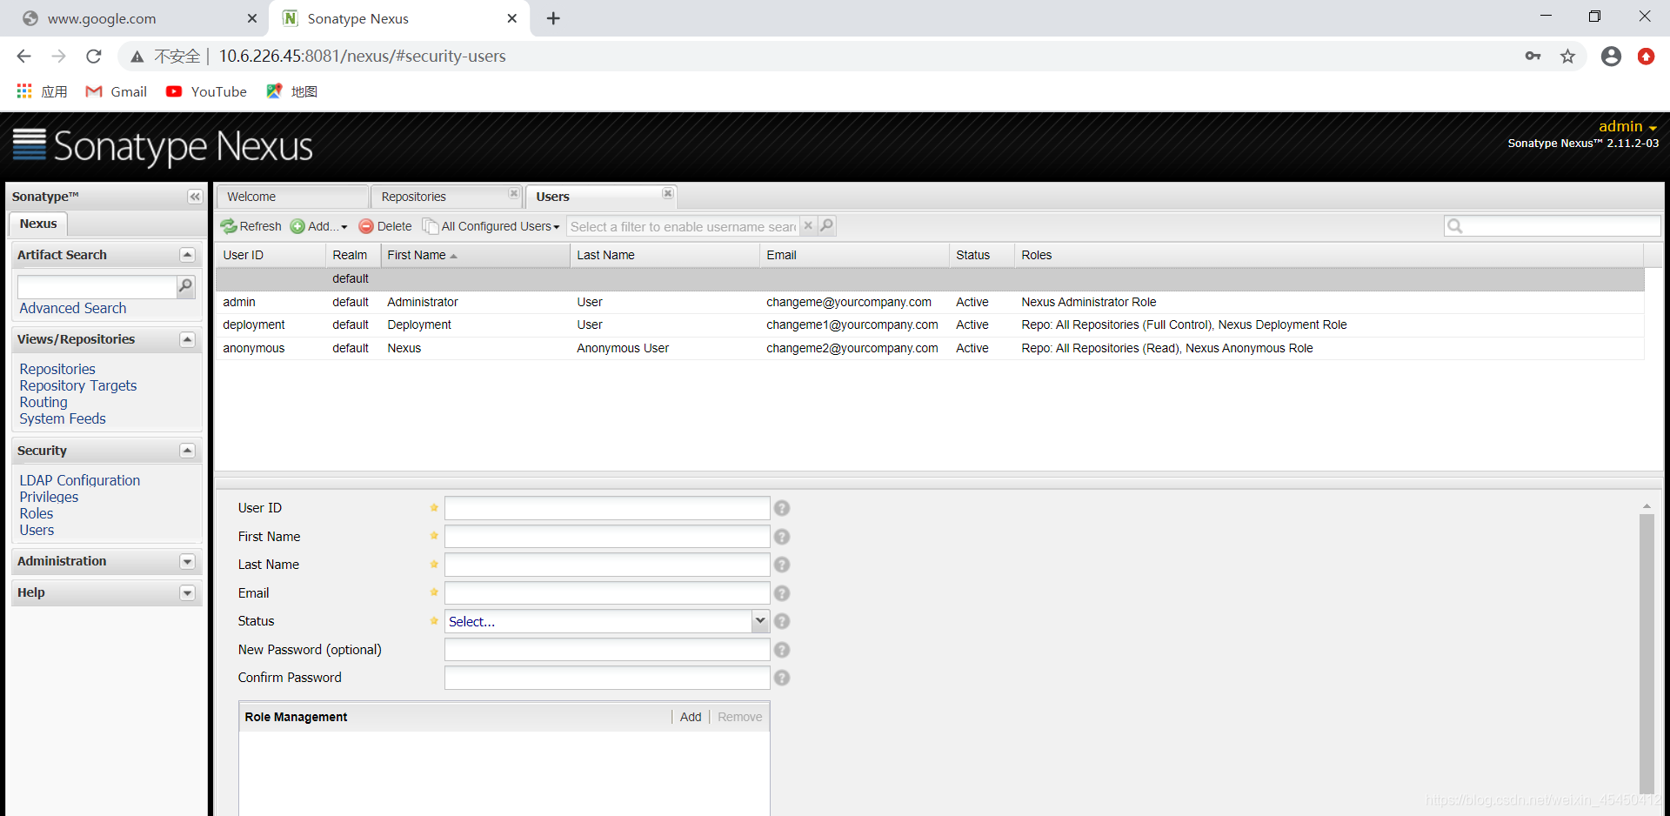
Task: Open Repository Targets link
Action: [x=78, y=385]
